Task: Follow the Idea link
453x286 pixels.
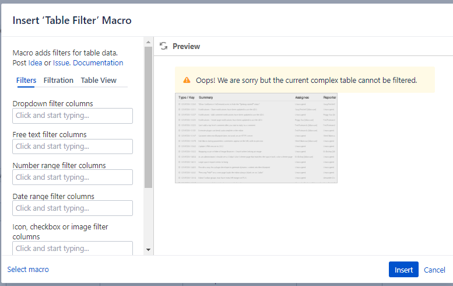Action: coord(35,63)
